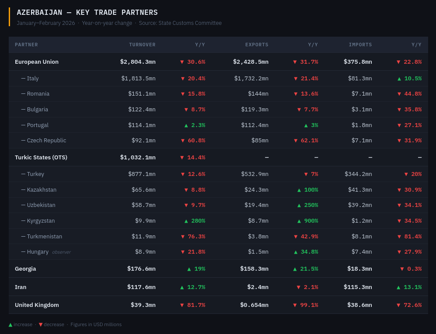Collapse the European Union group row

(37, 62)
